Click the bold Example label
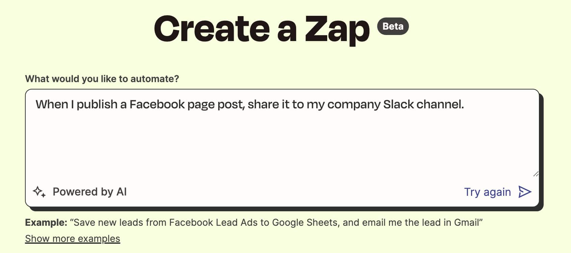Screen dimensions: 571x253 tap(46, 222)
